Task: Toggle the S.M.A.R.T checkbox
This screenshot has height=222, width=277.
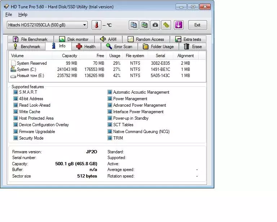Action: 16,92
